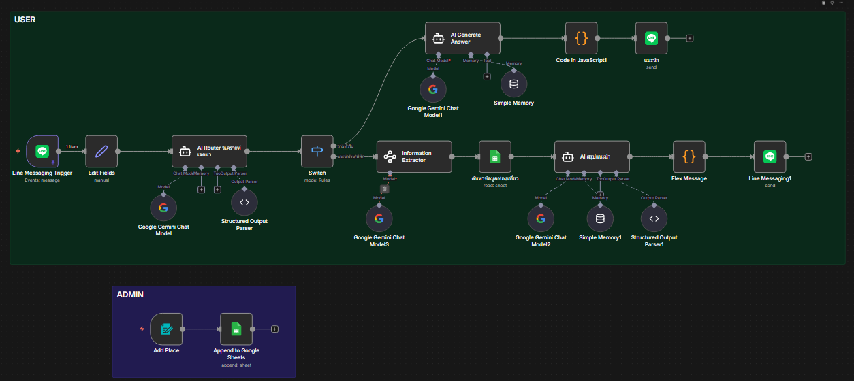Open the Edit Fields pencil node

pyautogui.click(x=101, y=151)
